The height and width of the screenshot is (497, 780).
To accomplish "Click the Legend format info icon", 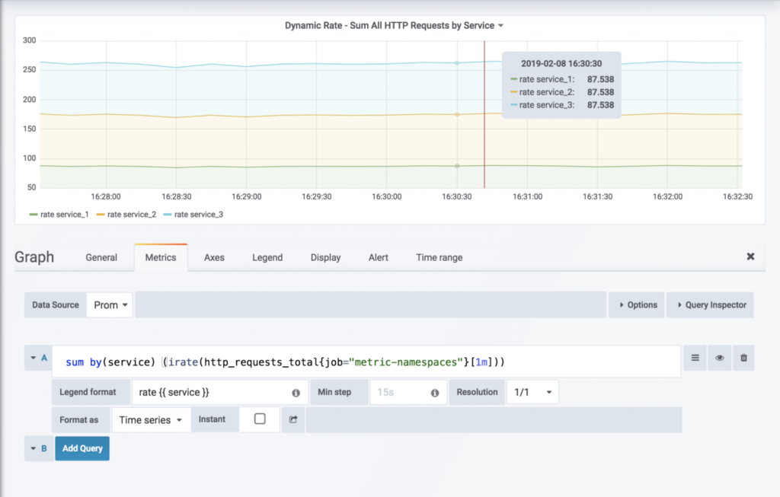I will click(296, 393).
